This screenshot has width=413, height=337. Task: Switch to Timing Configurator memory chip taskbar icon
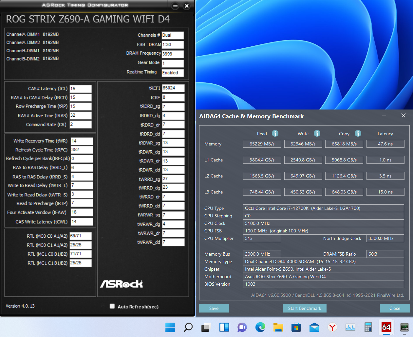pos(404,327)
